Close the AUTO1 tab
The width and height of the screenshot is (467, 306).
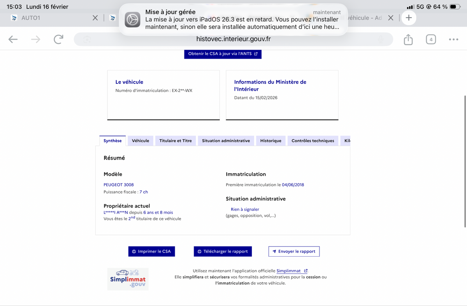pos(95,18)
